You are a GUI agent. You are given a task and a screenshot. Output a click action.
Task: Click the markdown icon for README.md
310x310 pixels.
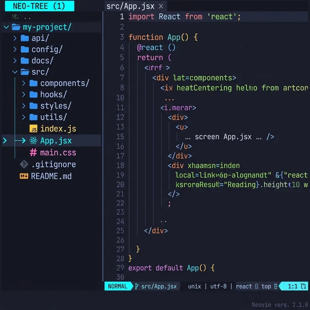click(24, 176)
